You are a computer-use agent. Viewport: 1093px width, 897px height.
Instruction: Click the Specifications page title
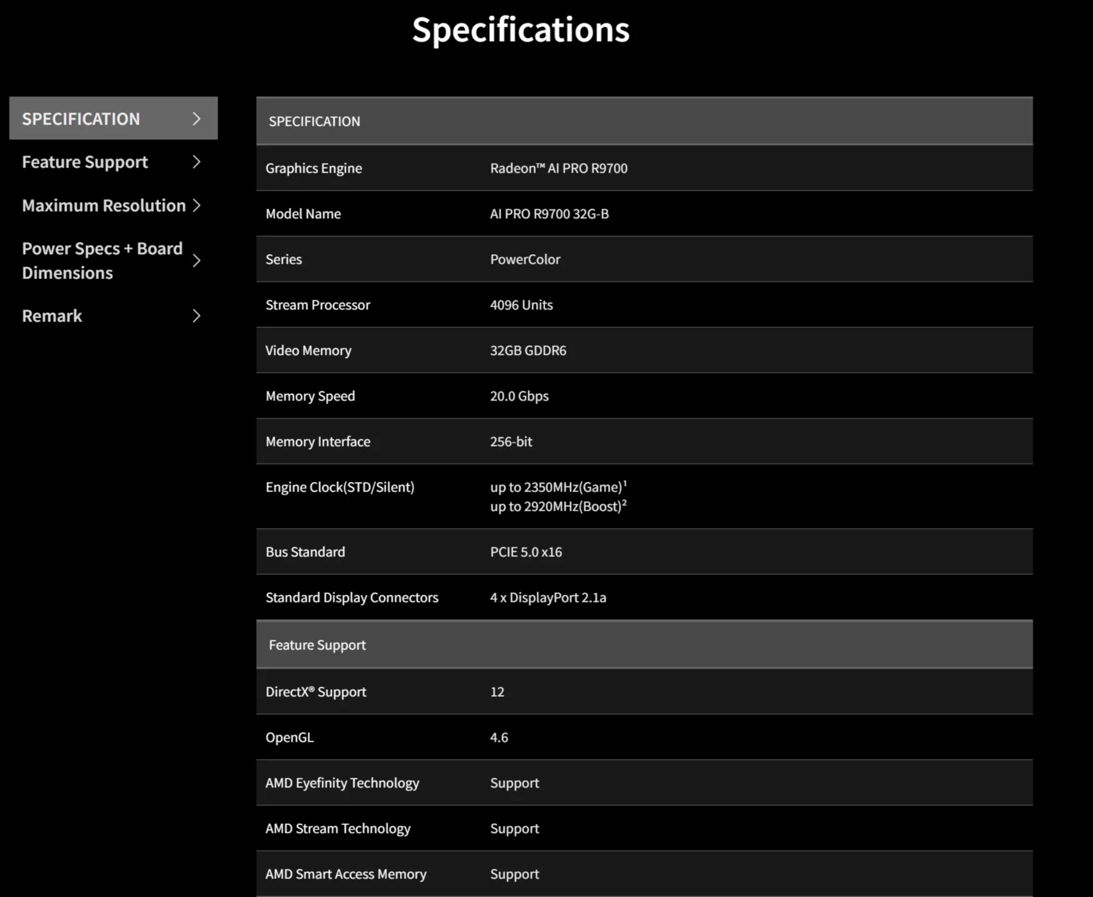(x=521, y=30)
